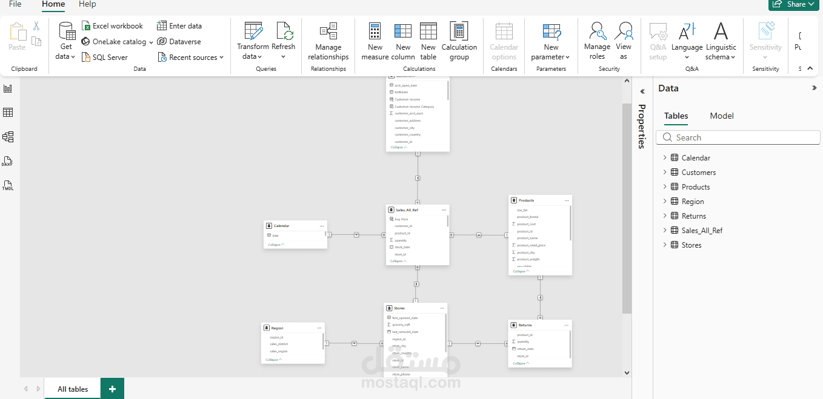
Task: Expand the Products table in Data pane
Action: (665, 186)
